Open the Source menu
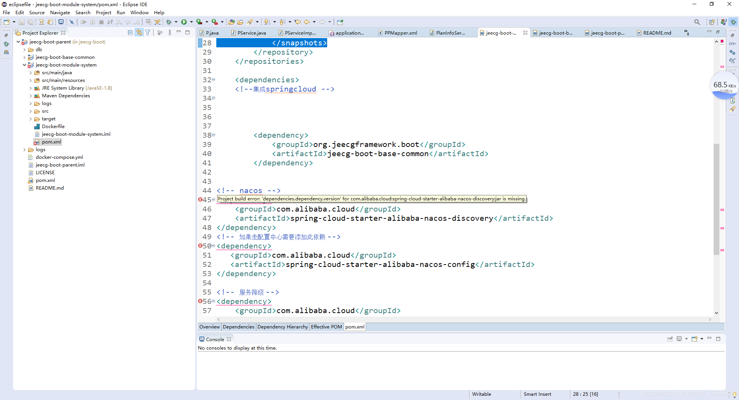This screenshot has height=400, width=739. click(x=37, y=12)
